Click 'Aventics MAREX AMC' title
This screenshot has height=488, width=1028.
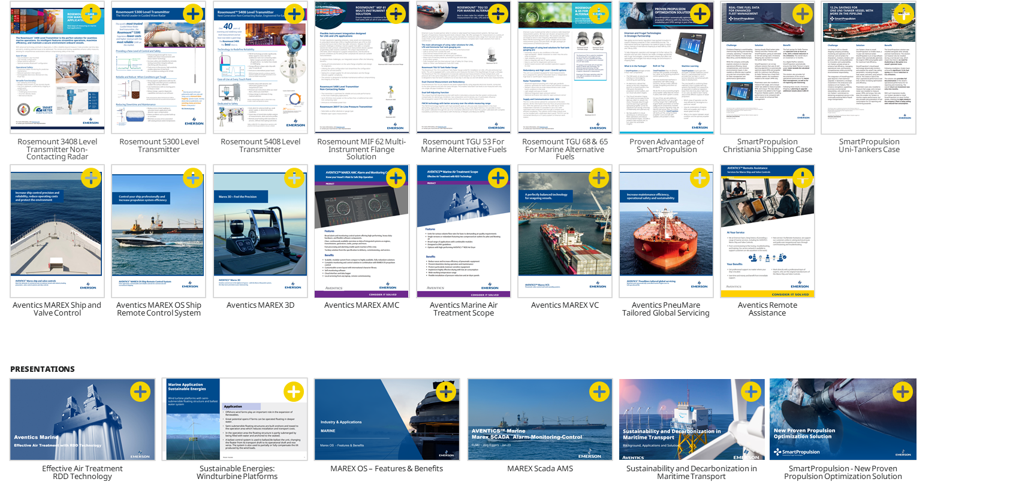click(361, 305)
